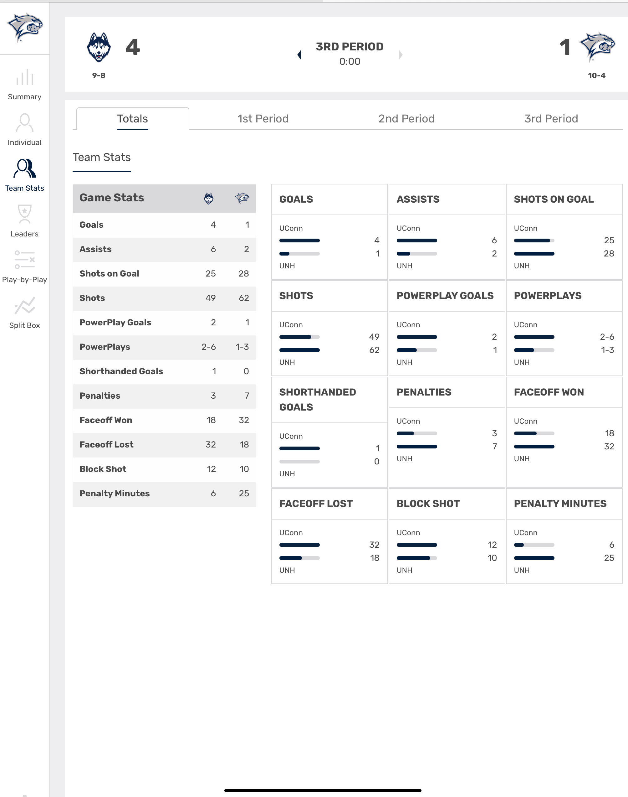
Task: Click the SHOTS card heading
Action: (x=296, y=296)
